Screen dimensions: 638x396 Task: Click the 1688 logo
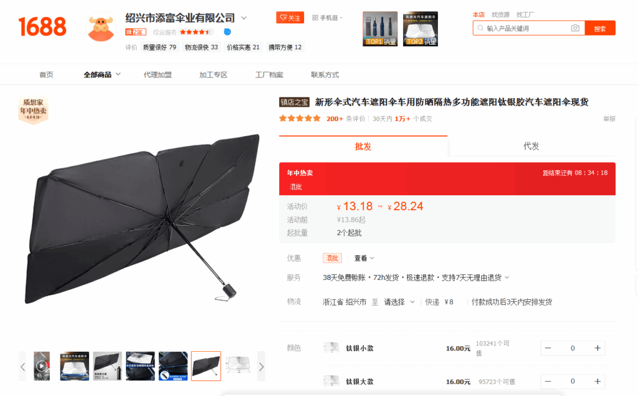point(42,27)
